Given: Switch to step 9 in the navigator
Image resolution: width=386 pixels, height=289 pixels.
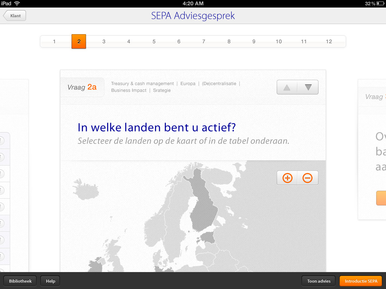Looking at the screenshot, I should [x=254, y=41].
